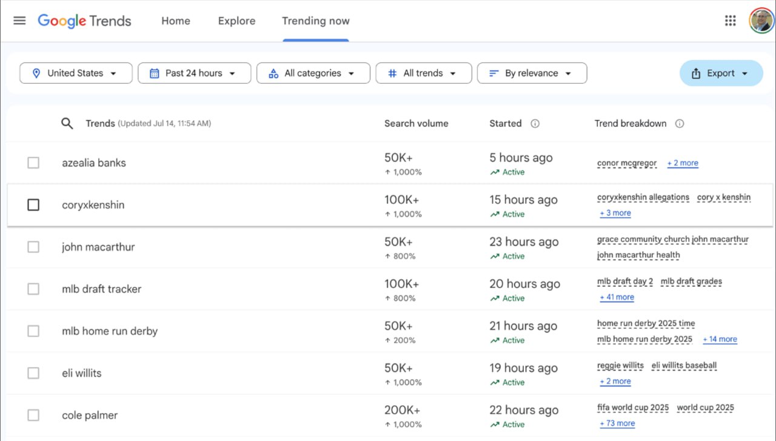Open the eli willits baseball term

pos(684,366)
